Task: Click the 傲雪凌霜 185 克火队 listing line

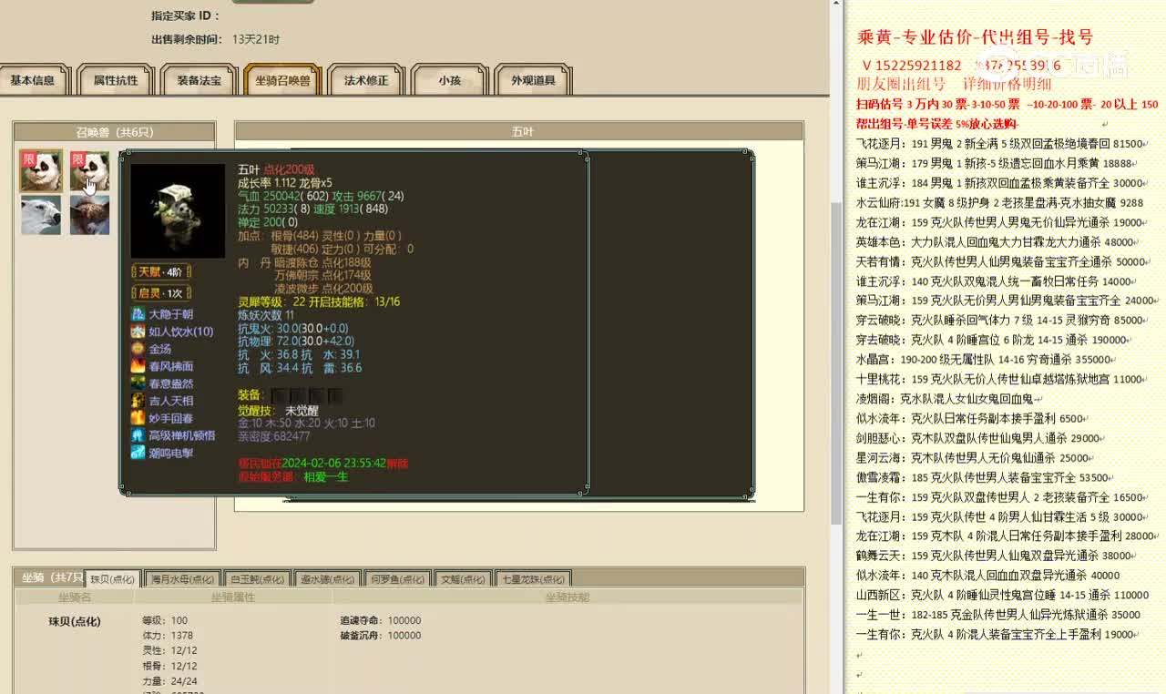Action: (983, 477)
